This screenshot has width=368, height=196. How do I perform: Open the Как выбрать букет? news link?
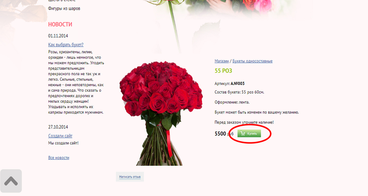pyautogui.click(x=66, y=45)
